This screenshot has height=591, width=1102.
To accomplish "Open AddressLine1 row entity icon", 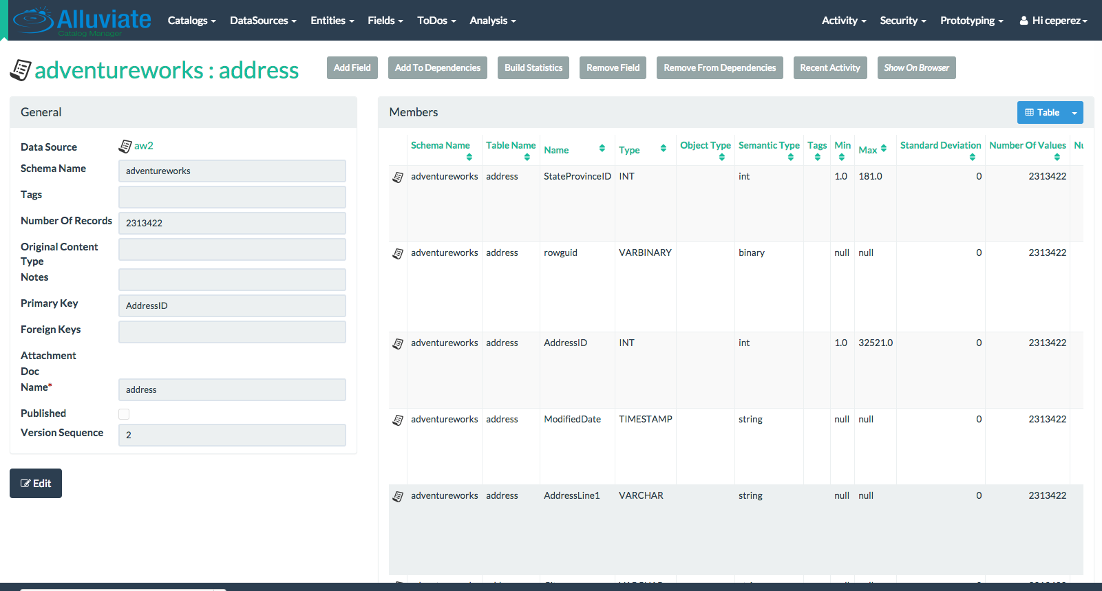I will pos(398,497).
